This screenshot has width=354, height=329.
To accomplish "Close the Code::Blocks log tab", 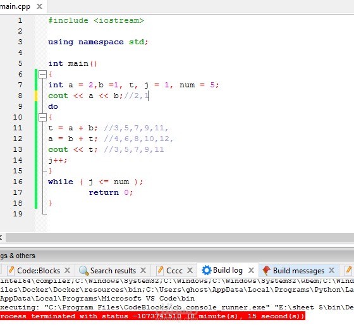I will coord(67,270).
